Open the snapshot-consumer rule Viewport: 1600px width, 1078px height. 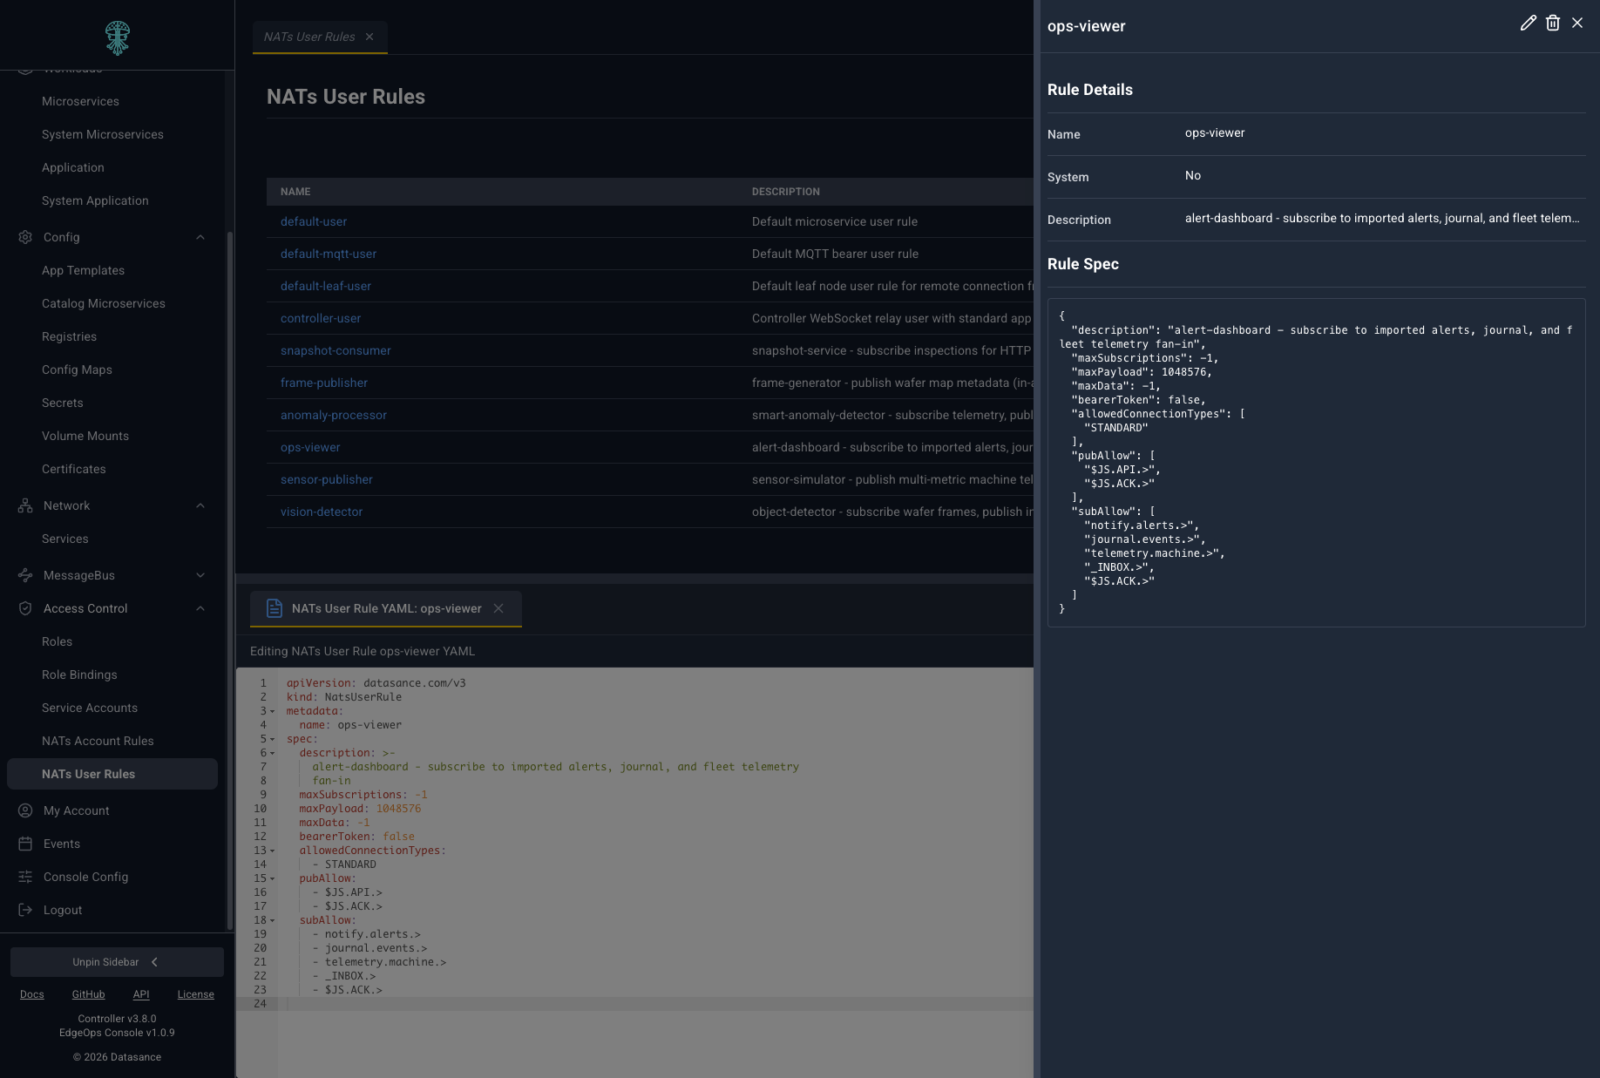(x=336, y=350)
